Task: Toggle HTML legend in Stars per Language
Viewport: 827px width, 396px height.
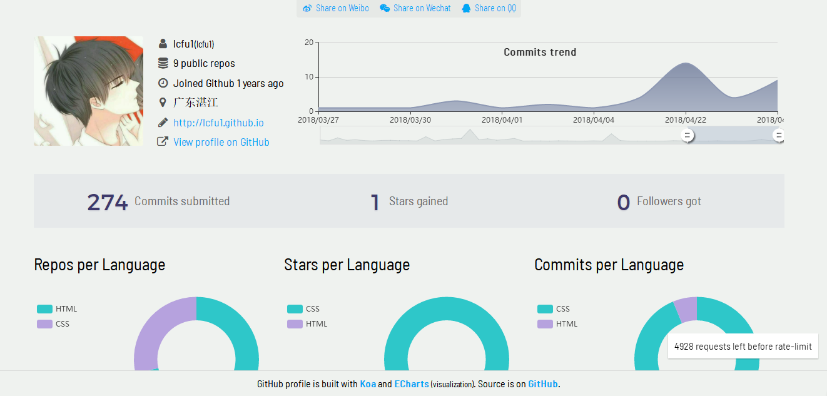Action: point(307,324)
